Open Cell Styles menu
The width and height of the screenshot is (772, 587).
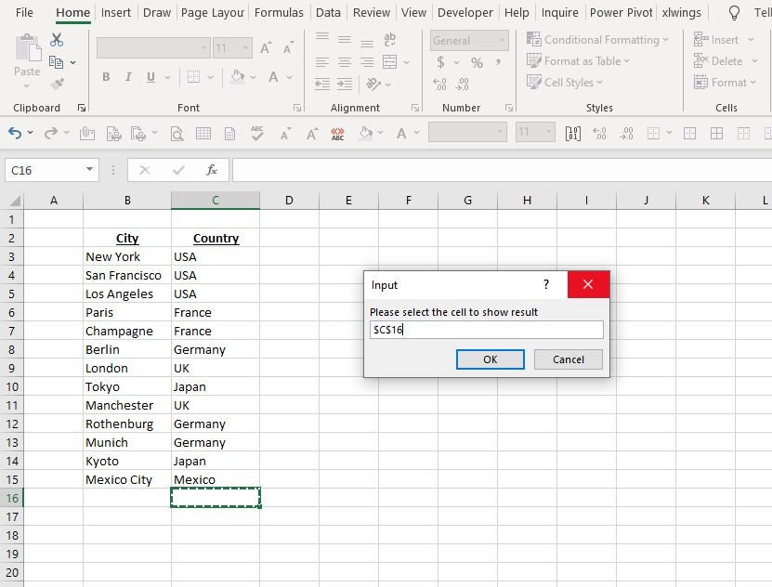pyautogui.click(x=565, y=82)
